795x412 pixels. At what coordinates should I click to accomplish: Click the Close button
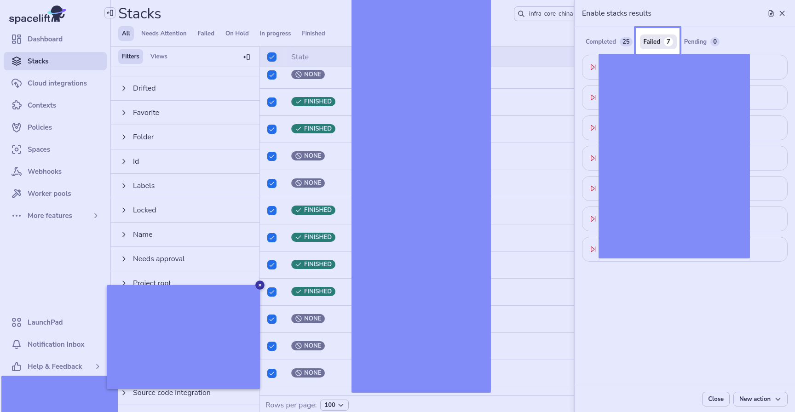tap(715, 399)
